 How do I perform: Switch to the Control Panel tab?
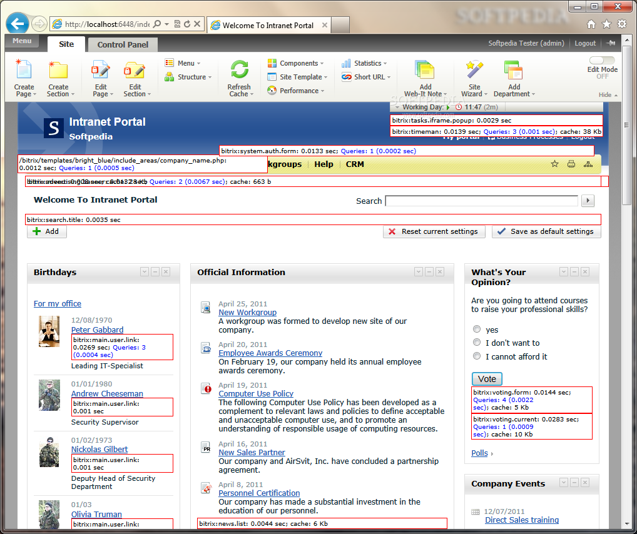123,44
